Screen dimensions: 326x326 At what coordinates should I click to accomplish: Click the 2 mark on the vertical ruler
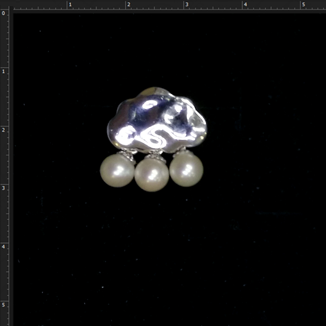[3, 130]
